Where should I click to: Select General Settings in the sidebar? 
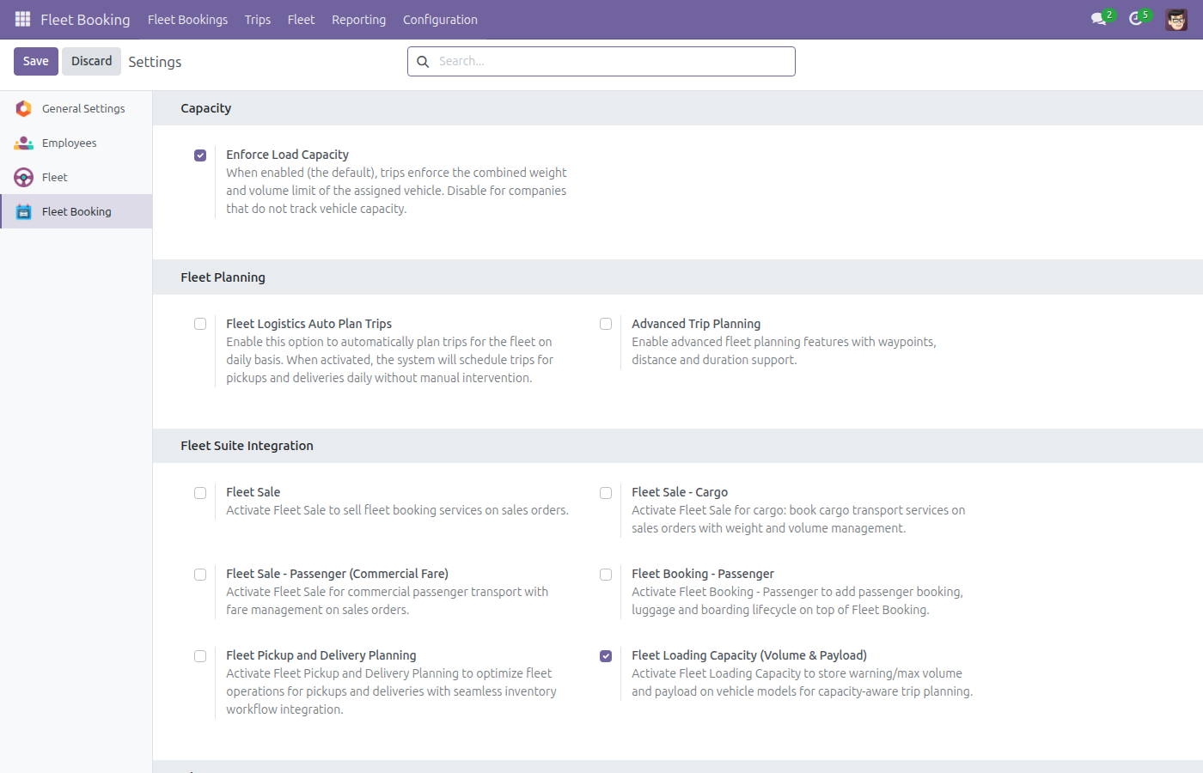pyautogui.click(x=76, y=108)
